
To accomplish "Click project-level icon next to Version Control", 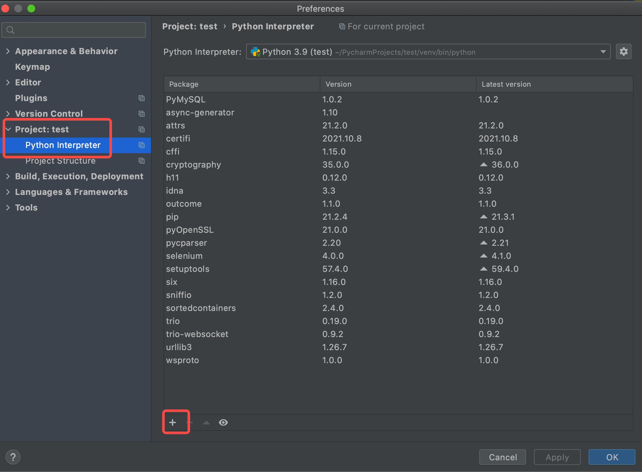I will pos(142,114).
